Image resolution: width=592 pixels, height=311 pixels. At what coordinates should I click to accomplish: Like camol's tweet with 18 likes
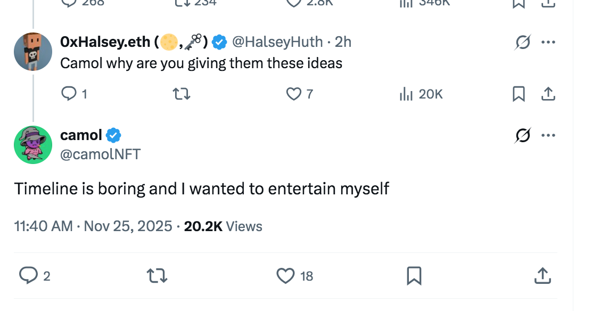click(286, 275)
